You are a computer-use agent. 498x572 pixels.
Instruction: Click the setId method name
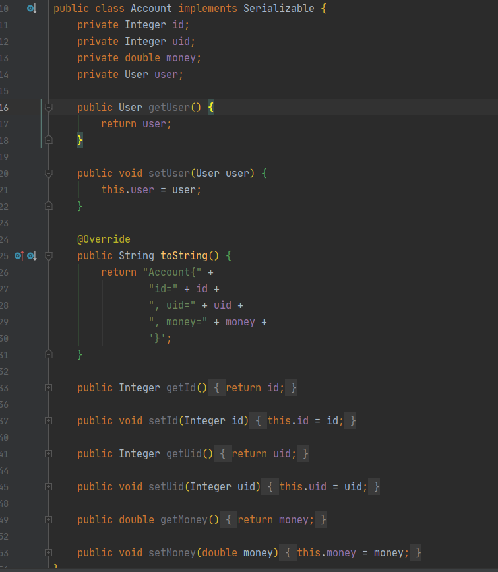click(x=163, y=421)
